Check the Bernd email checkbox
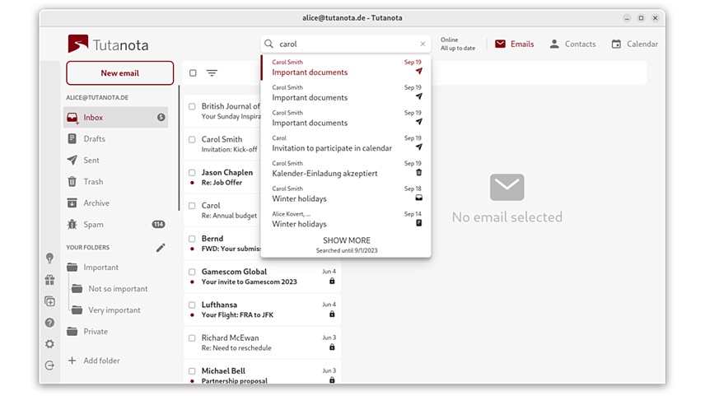This screenshot has height=396, width=705. pos(192,239)
